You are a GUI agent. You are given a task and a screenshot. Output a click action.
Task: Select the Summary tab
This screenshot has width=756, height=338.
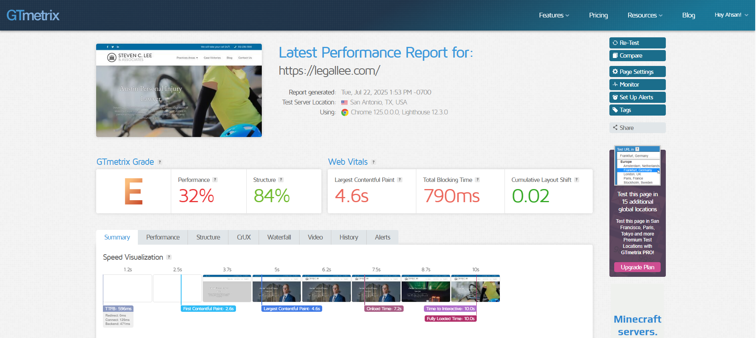click(117, 237)
